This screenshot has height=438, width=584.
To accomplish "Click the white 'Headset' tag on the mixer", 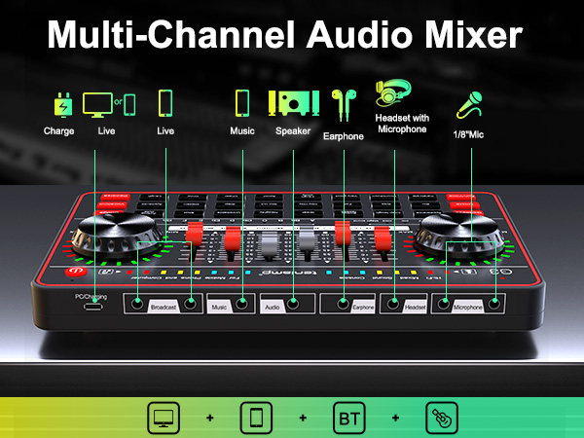I will pyautogui.click(x=415, y=307).
